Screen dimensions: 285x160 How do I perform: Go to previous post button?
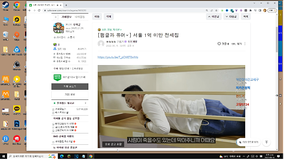214,16
